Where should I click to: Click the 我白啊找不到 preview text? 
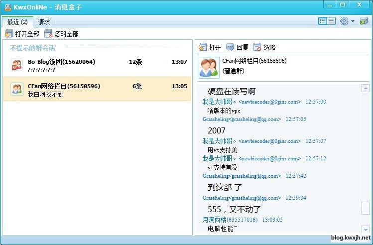(x=46, y=95)
